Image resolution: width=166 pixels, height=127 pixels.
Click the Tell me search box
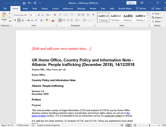tap(141, 9)
